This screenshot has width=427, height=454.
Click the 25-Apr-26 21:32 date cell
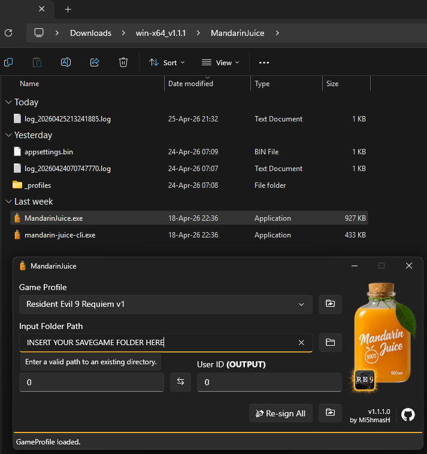[x=193, y=118]
